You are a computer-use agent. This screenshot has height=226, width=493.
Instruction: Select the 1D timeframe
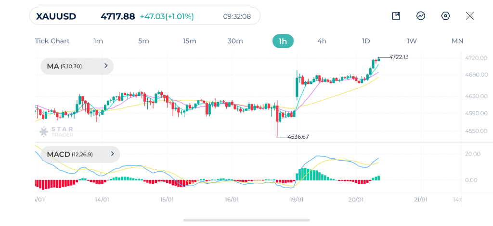click(366, 41)
